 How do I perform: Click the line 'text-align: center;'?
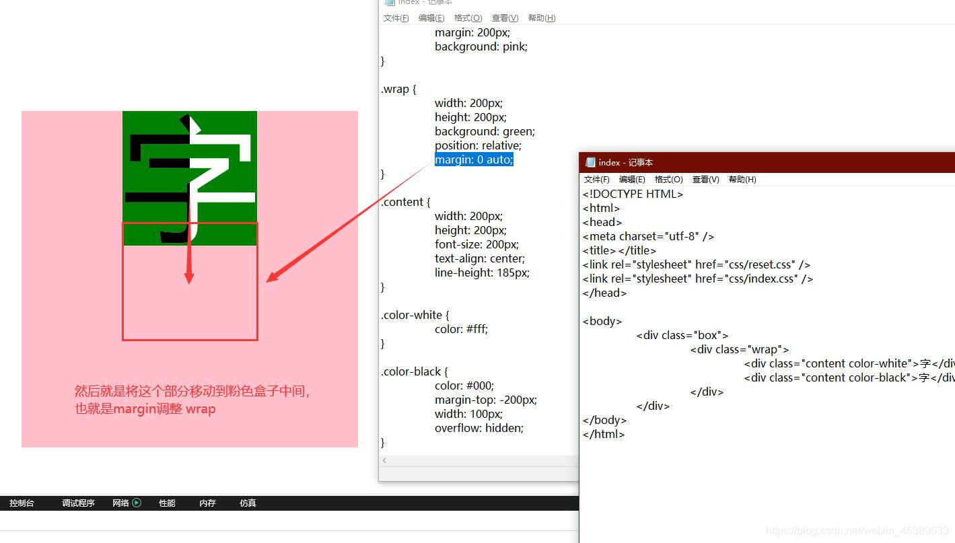(480, 258)
